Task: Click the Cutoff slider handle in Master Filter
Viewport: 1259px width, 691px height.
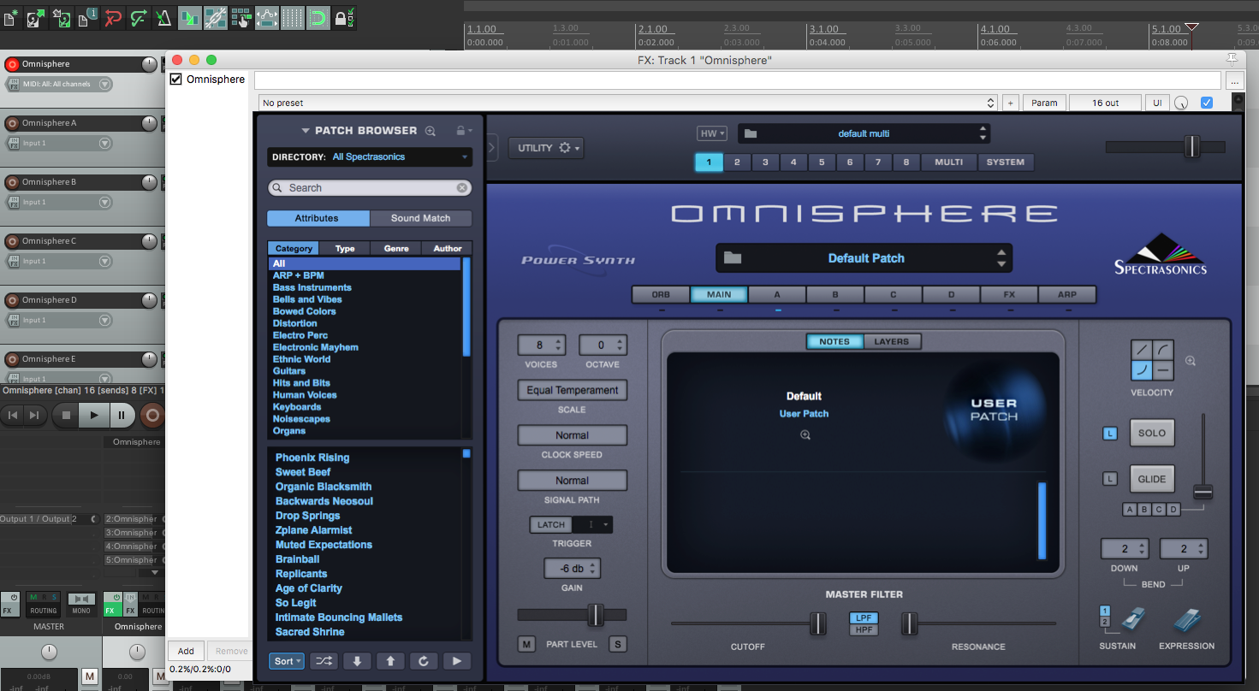Action: coord(818,623)
